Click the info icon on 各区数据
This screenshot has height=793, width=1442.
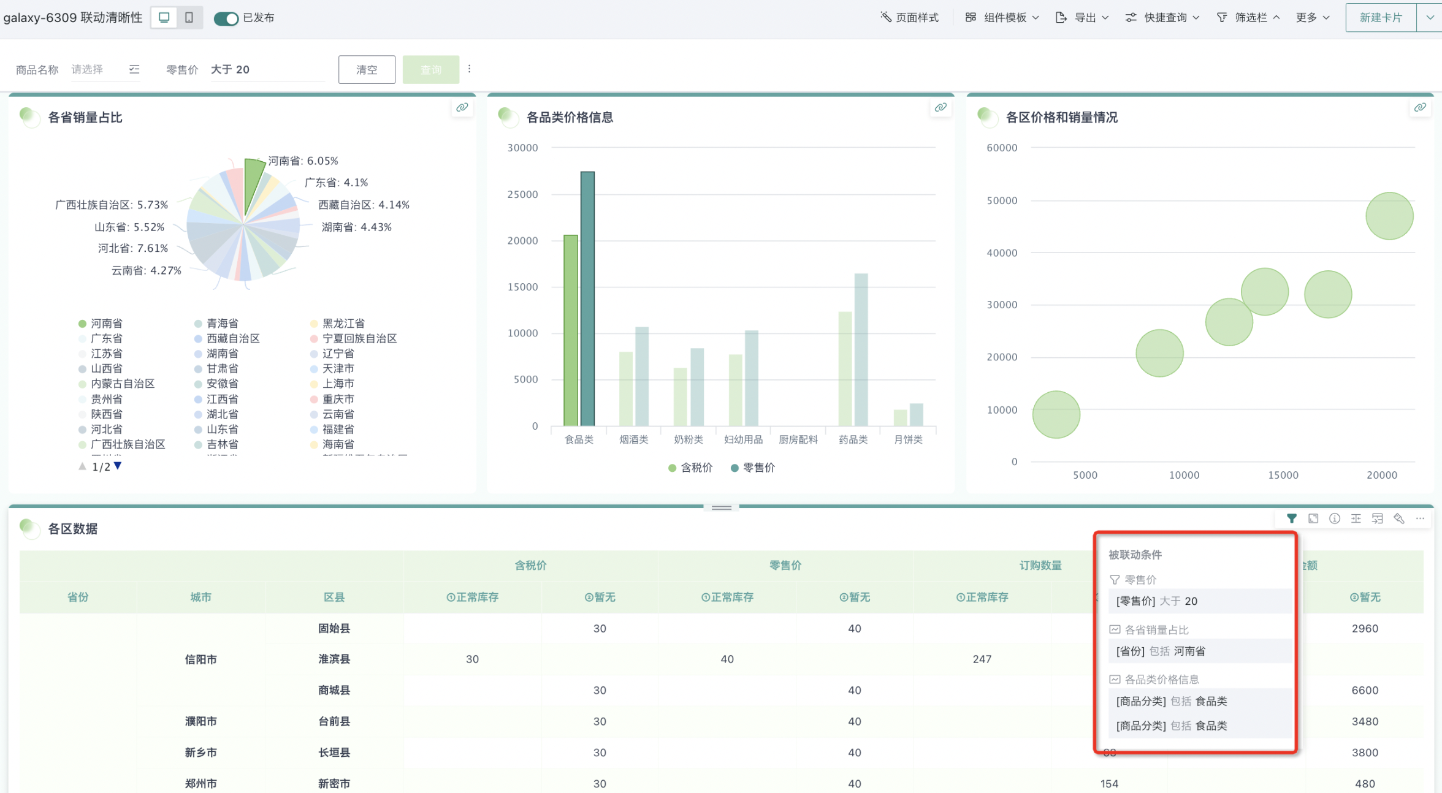tap(1335, 518)
